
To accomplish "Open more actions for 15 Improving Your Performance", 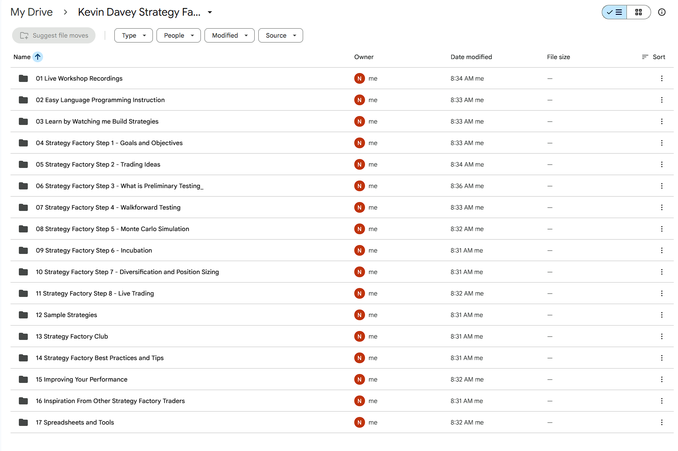I will pos(661,379).
